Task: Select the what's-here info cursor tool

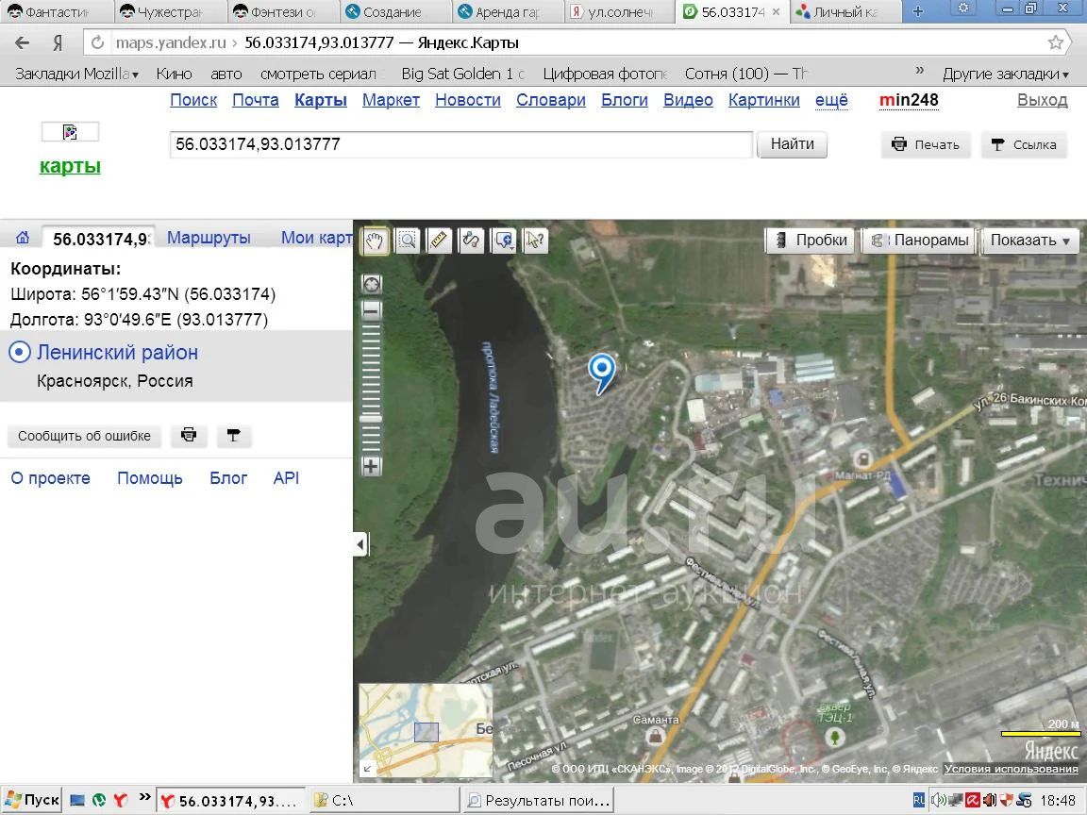Action: (x=535, y=241)
